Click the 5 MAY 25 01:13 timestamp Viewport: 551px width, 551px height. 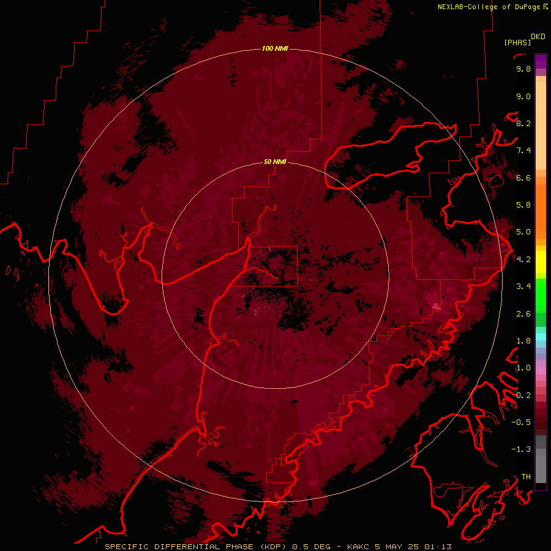[x=413, y=547]
